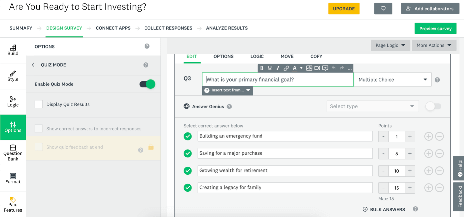This screenshot has height=217, width=464.
Task: Go to the Analyze Results step
Action: pos(227,28)
